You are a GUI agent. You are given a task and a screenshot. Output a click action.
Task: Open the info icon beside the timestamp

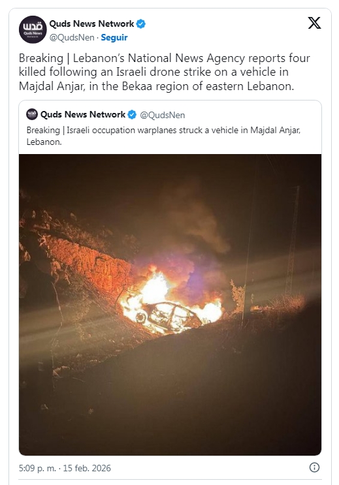tap(314, 467)
